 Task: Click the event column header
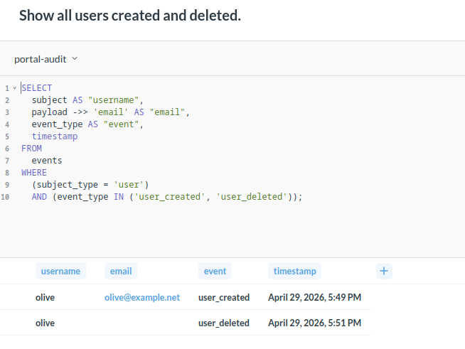point(215,271)
